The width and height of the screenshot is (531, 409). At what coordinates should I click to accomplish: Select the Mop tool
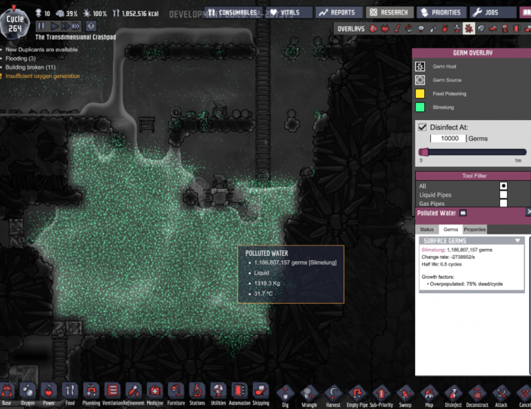click(429, 396)
